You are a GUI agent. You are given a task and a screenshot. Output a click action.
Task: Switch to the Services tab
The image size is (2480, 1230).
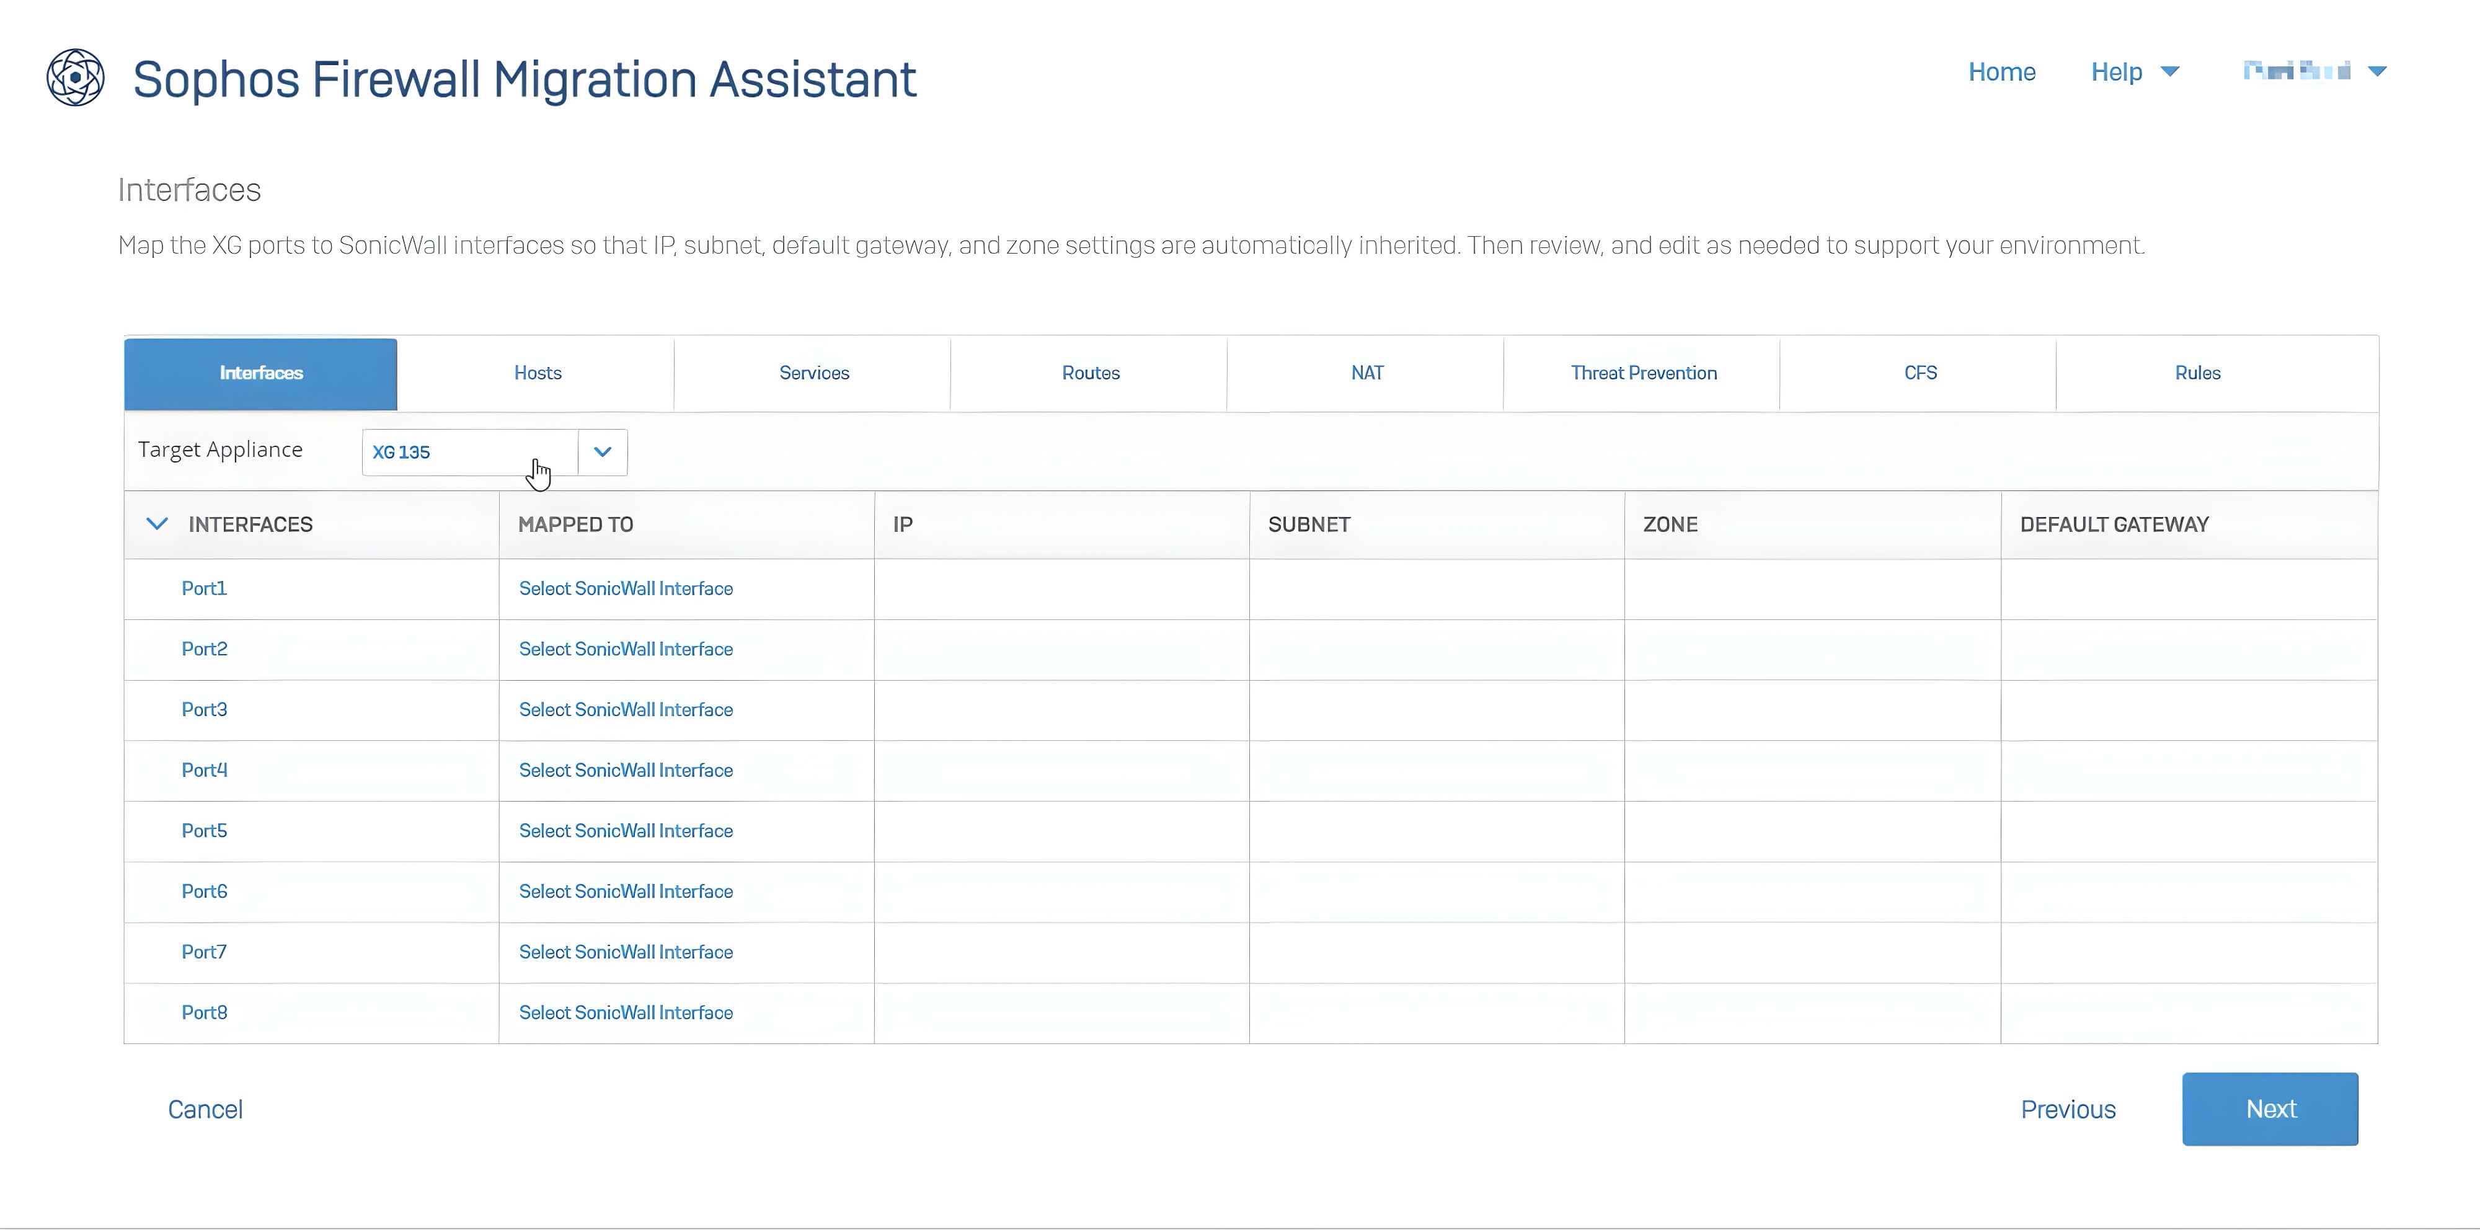[x=813, y=373]
